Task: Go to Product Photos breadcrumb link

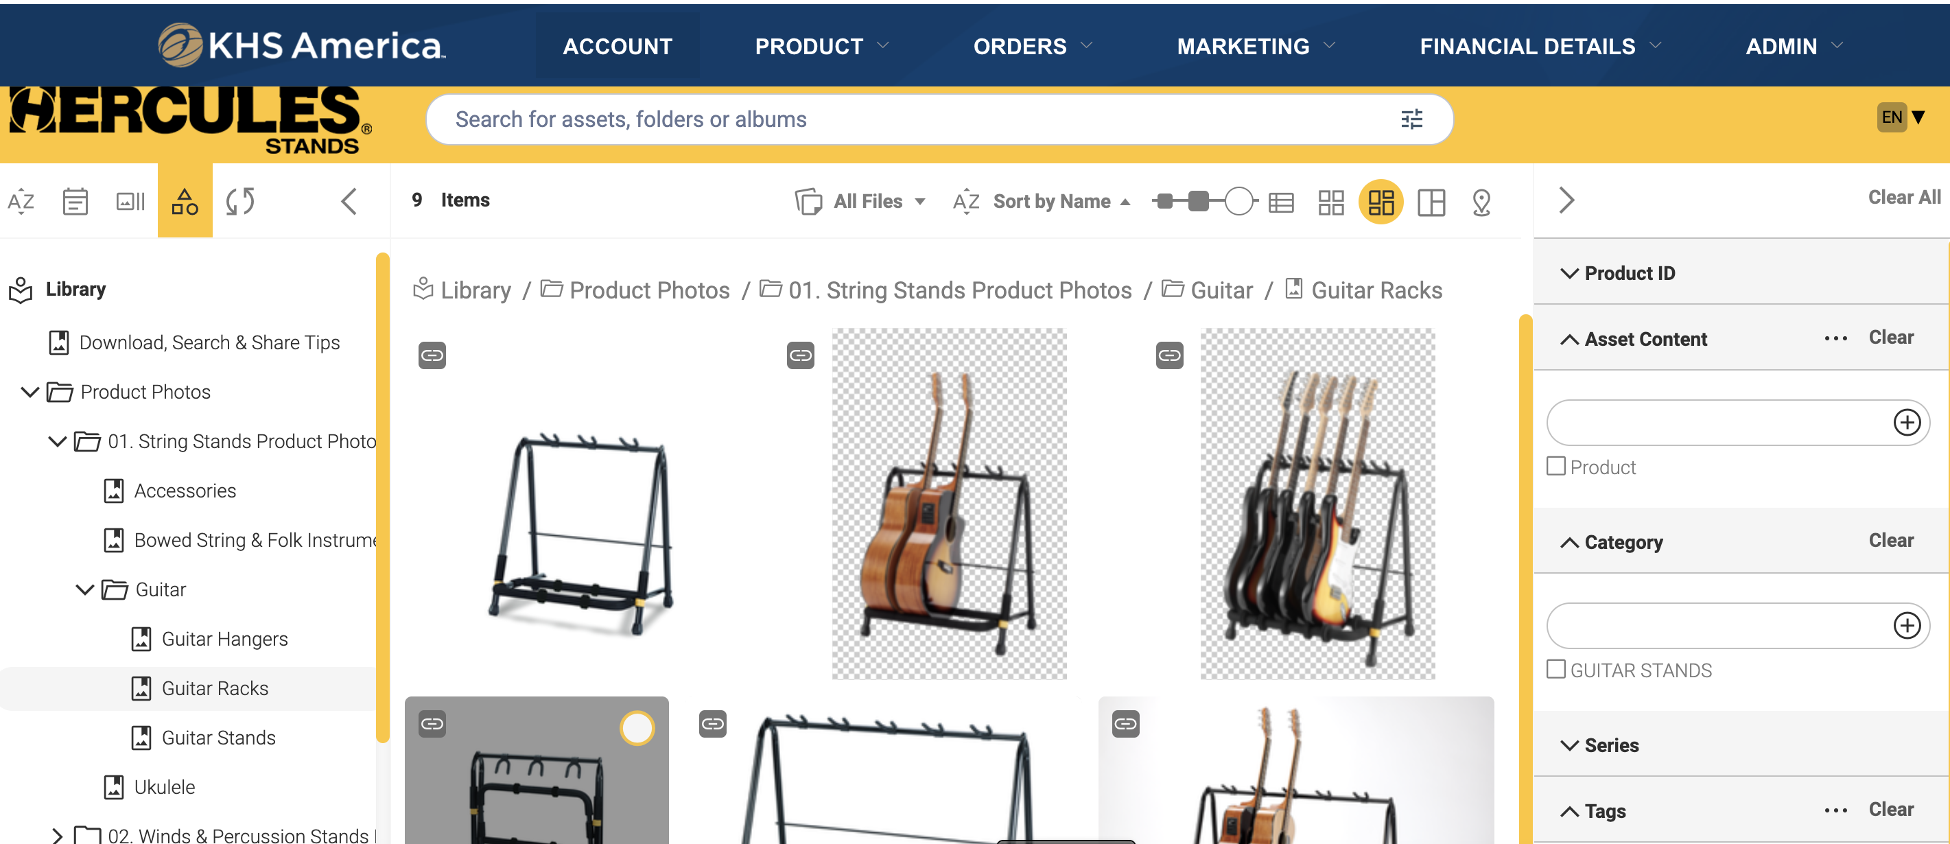Action: [648, 290]
